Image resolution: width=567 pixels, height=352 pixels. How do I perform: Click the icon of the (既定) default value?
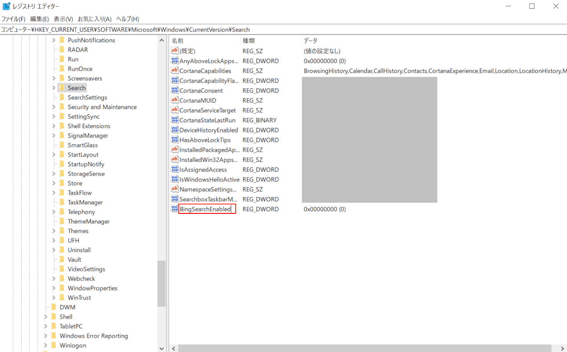click(175, 51)
